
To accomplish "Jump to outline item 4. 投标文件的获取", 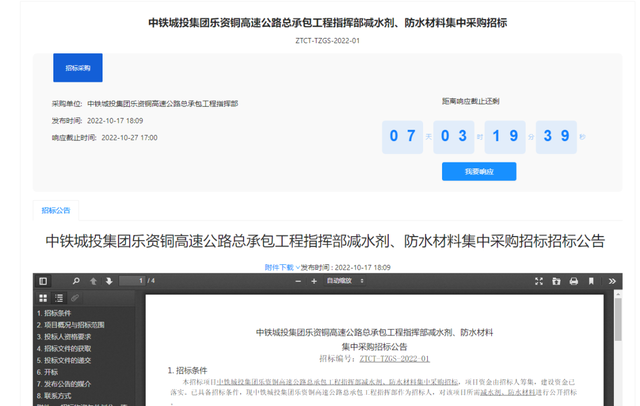I will [64, 349].
